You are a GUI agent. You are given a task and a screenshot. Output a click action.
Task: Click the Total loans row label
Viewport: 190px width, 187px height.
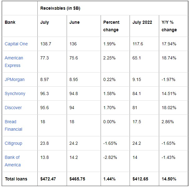[x=16, y=179]
